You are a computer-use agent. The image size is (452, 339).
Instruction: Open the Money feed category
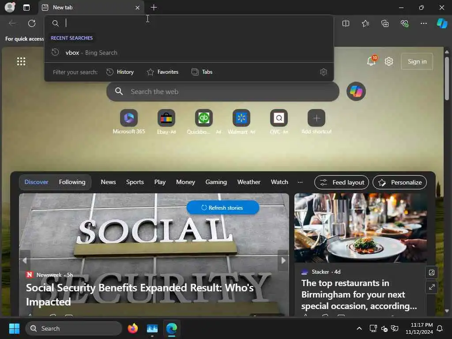186,182
